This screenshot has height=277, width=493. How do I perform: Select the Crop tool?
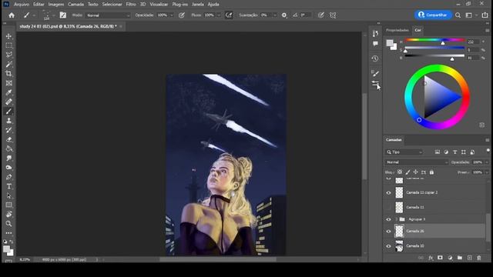[x=8, y=74]
